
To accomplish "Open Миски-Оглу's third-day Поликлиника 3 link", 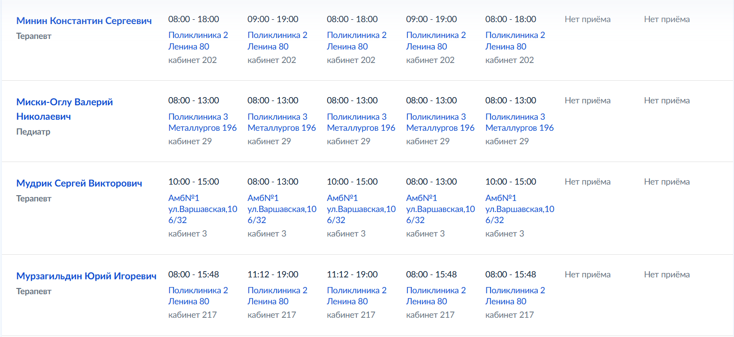I will pos(361,122).
